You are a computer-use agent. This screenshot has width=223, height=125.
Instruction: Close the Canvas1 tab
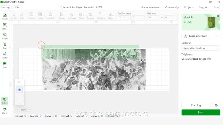25,116
